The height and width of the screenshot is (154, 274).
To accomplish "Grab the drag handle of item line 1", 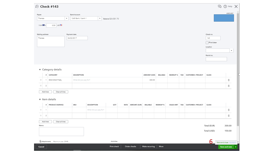I will click(x=41, y=110).
